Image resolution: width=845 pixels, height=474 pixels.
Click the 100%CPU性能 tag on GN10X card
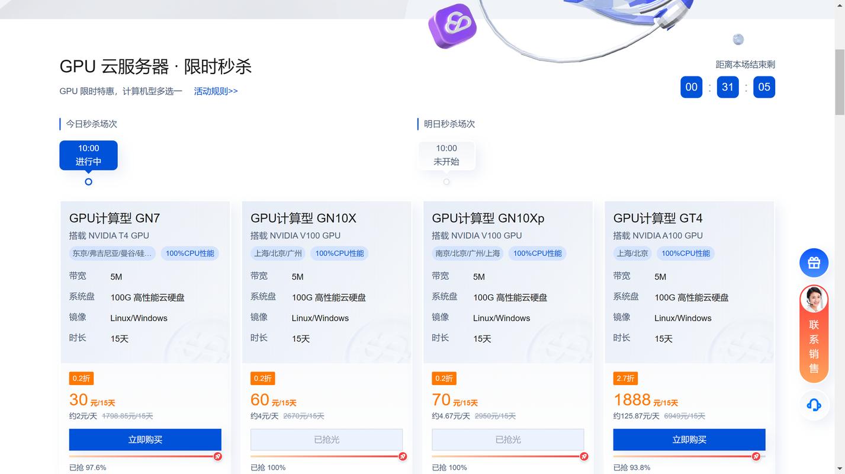point(339,254)
